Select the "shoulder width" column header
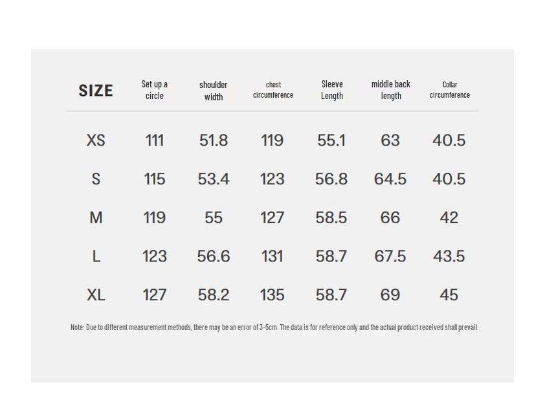The image size is (545, 409). click(213, 91)
